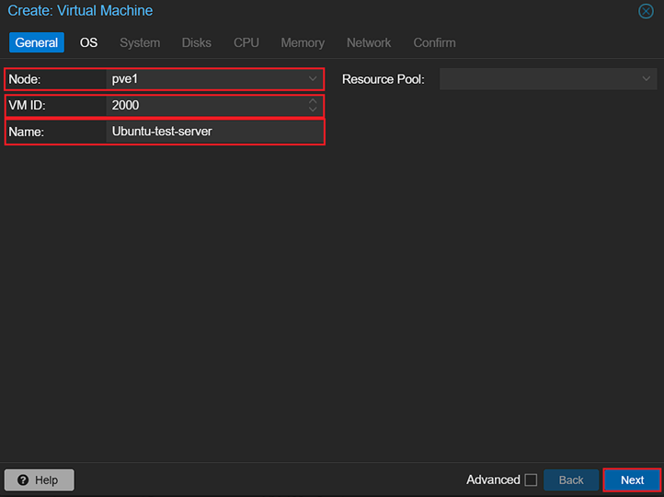664x497 pixels.
Task: Open the Network tab
Action: point(369,42)
